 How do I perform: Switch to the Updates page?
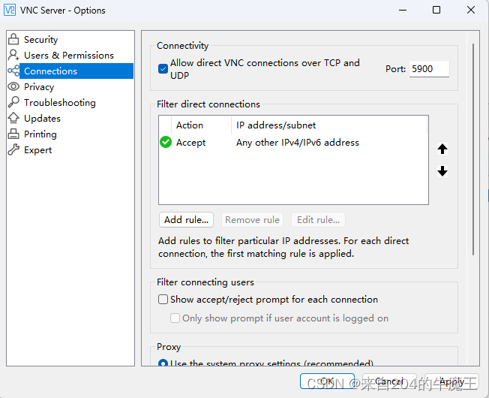42,119
